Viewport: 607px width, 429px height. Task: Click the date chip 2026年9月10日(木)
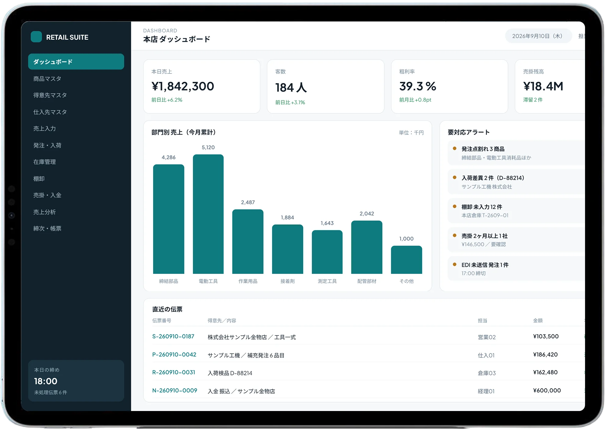click(538, 36)
